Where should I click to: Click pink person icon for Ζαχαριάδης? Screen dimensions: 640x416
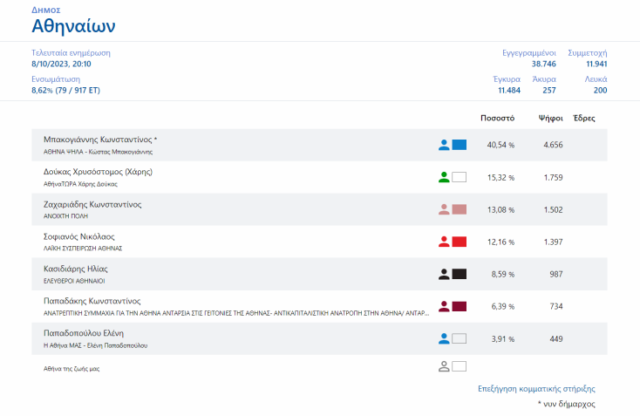coord(444,209)
